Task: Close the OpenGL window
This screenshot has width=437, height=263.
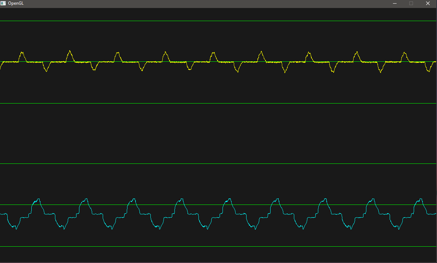Action: point(428,3)
